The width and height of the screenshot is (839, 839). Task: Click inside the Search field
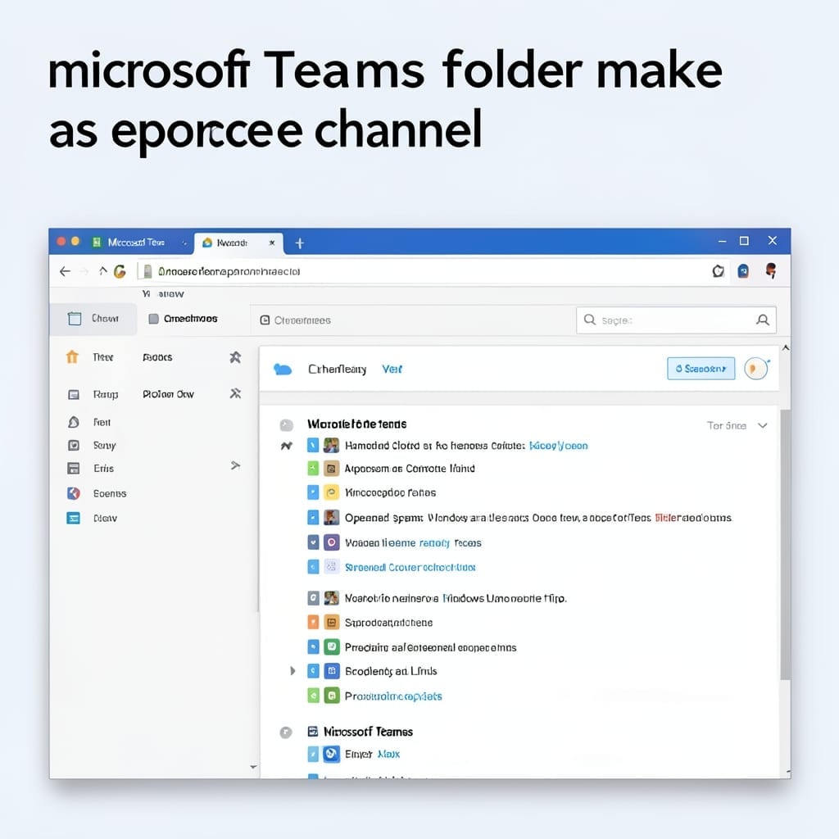676,320
